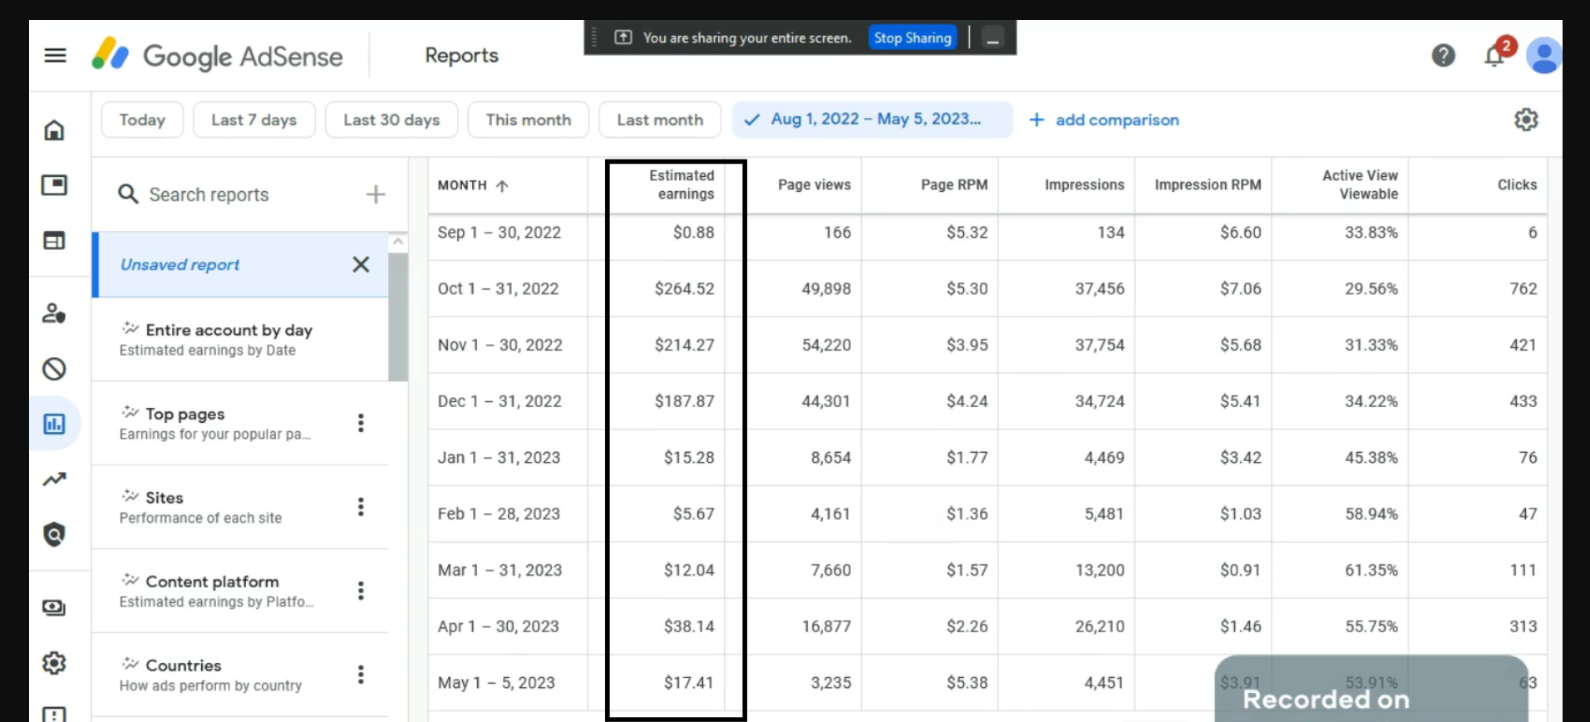Select the Dec 1 – 31, 2022 row
1590x722 pixels.
(x=987, y=401)
